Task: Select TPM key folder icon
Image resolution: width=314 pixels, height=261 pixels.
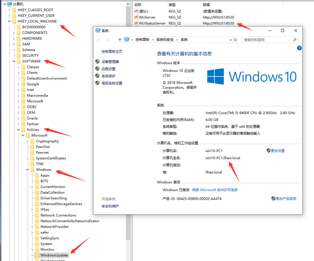Action: (x=32, y=164)
